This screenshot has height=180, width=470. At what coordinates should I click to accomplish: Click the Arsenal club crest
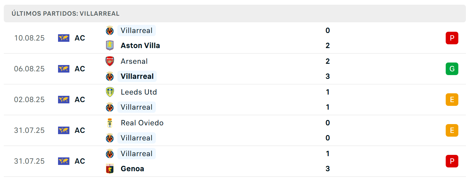click(109, 61)
